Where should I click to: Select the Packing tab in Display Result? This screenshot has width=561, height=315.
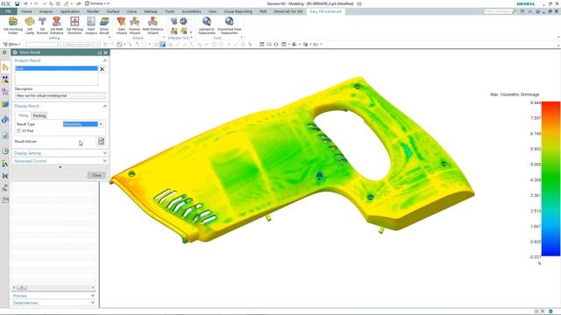point(39,115)
